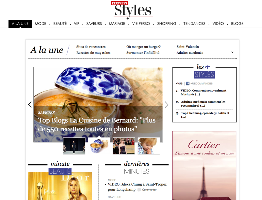
Task: Select the runway fashion show thumbnail
Action: (x=74, y=146)
